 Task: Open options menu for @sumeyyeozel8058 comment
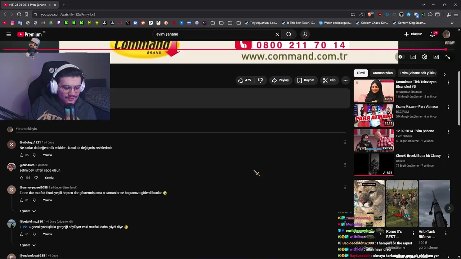tap(345, 187)
